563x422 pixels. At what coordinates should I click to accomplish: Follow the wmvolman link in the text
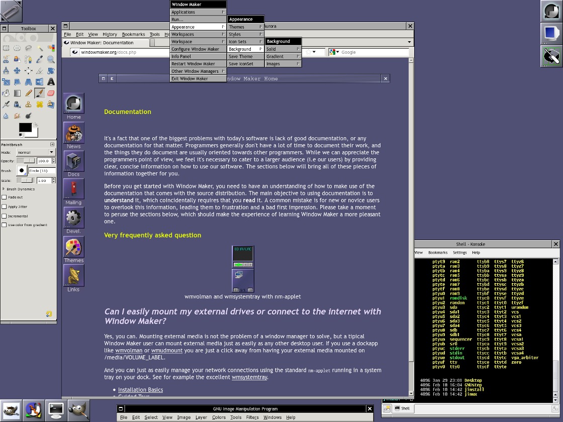(129, 350)
